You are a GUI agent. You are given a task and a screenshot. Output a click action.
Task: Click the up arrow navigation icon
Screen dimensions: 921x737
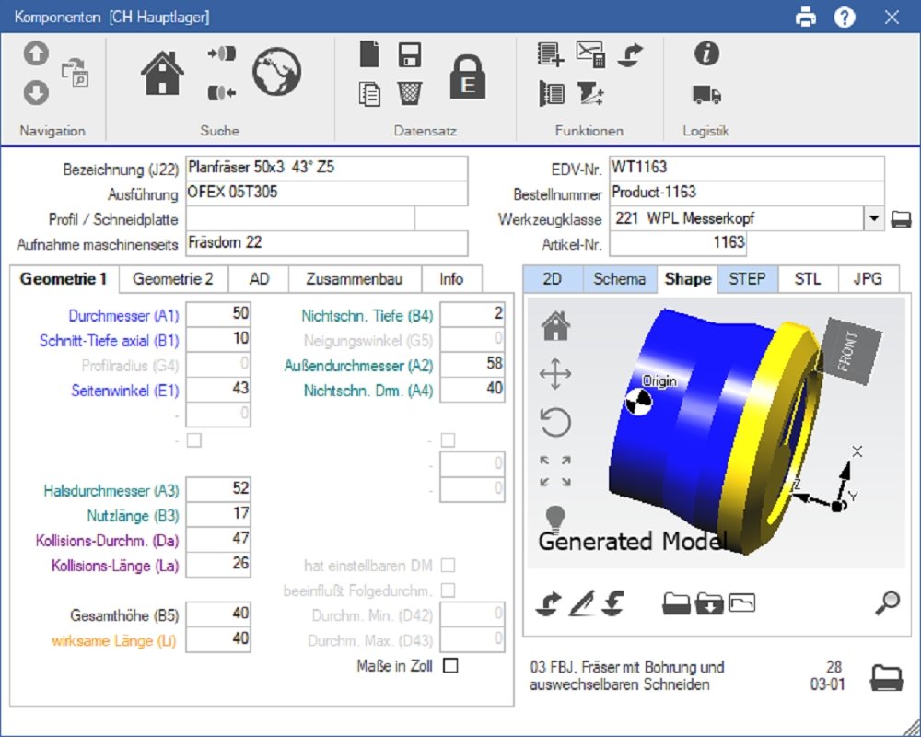[x=36, y=53]
